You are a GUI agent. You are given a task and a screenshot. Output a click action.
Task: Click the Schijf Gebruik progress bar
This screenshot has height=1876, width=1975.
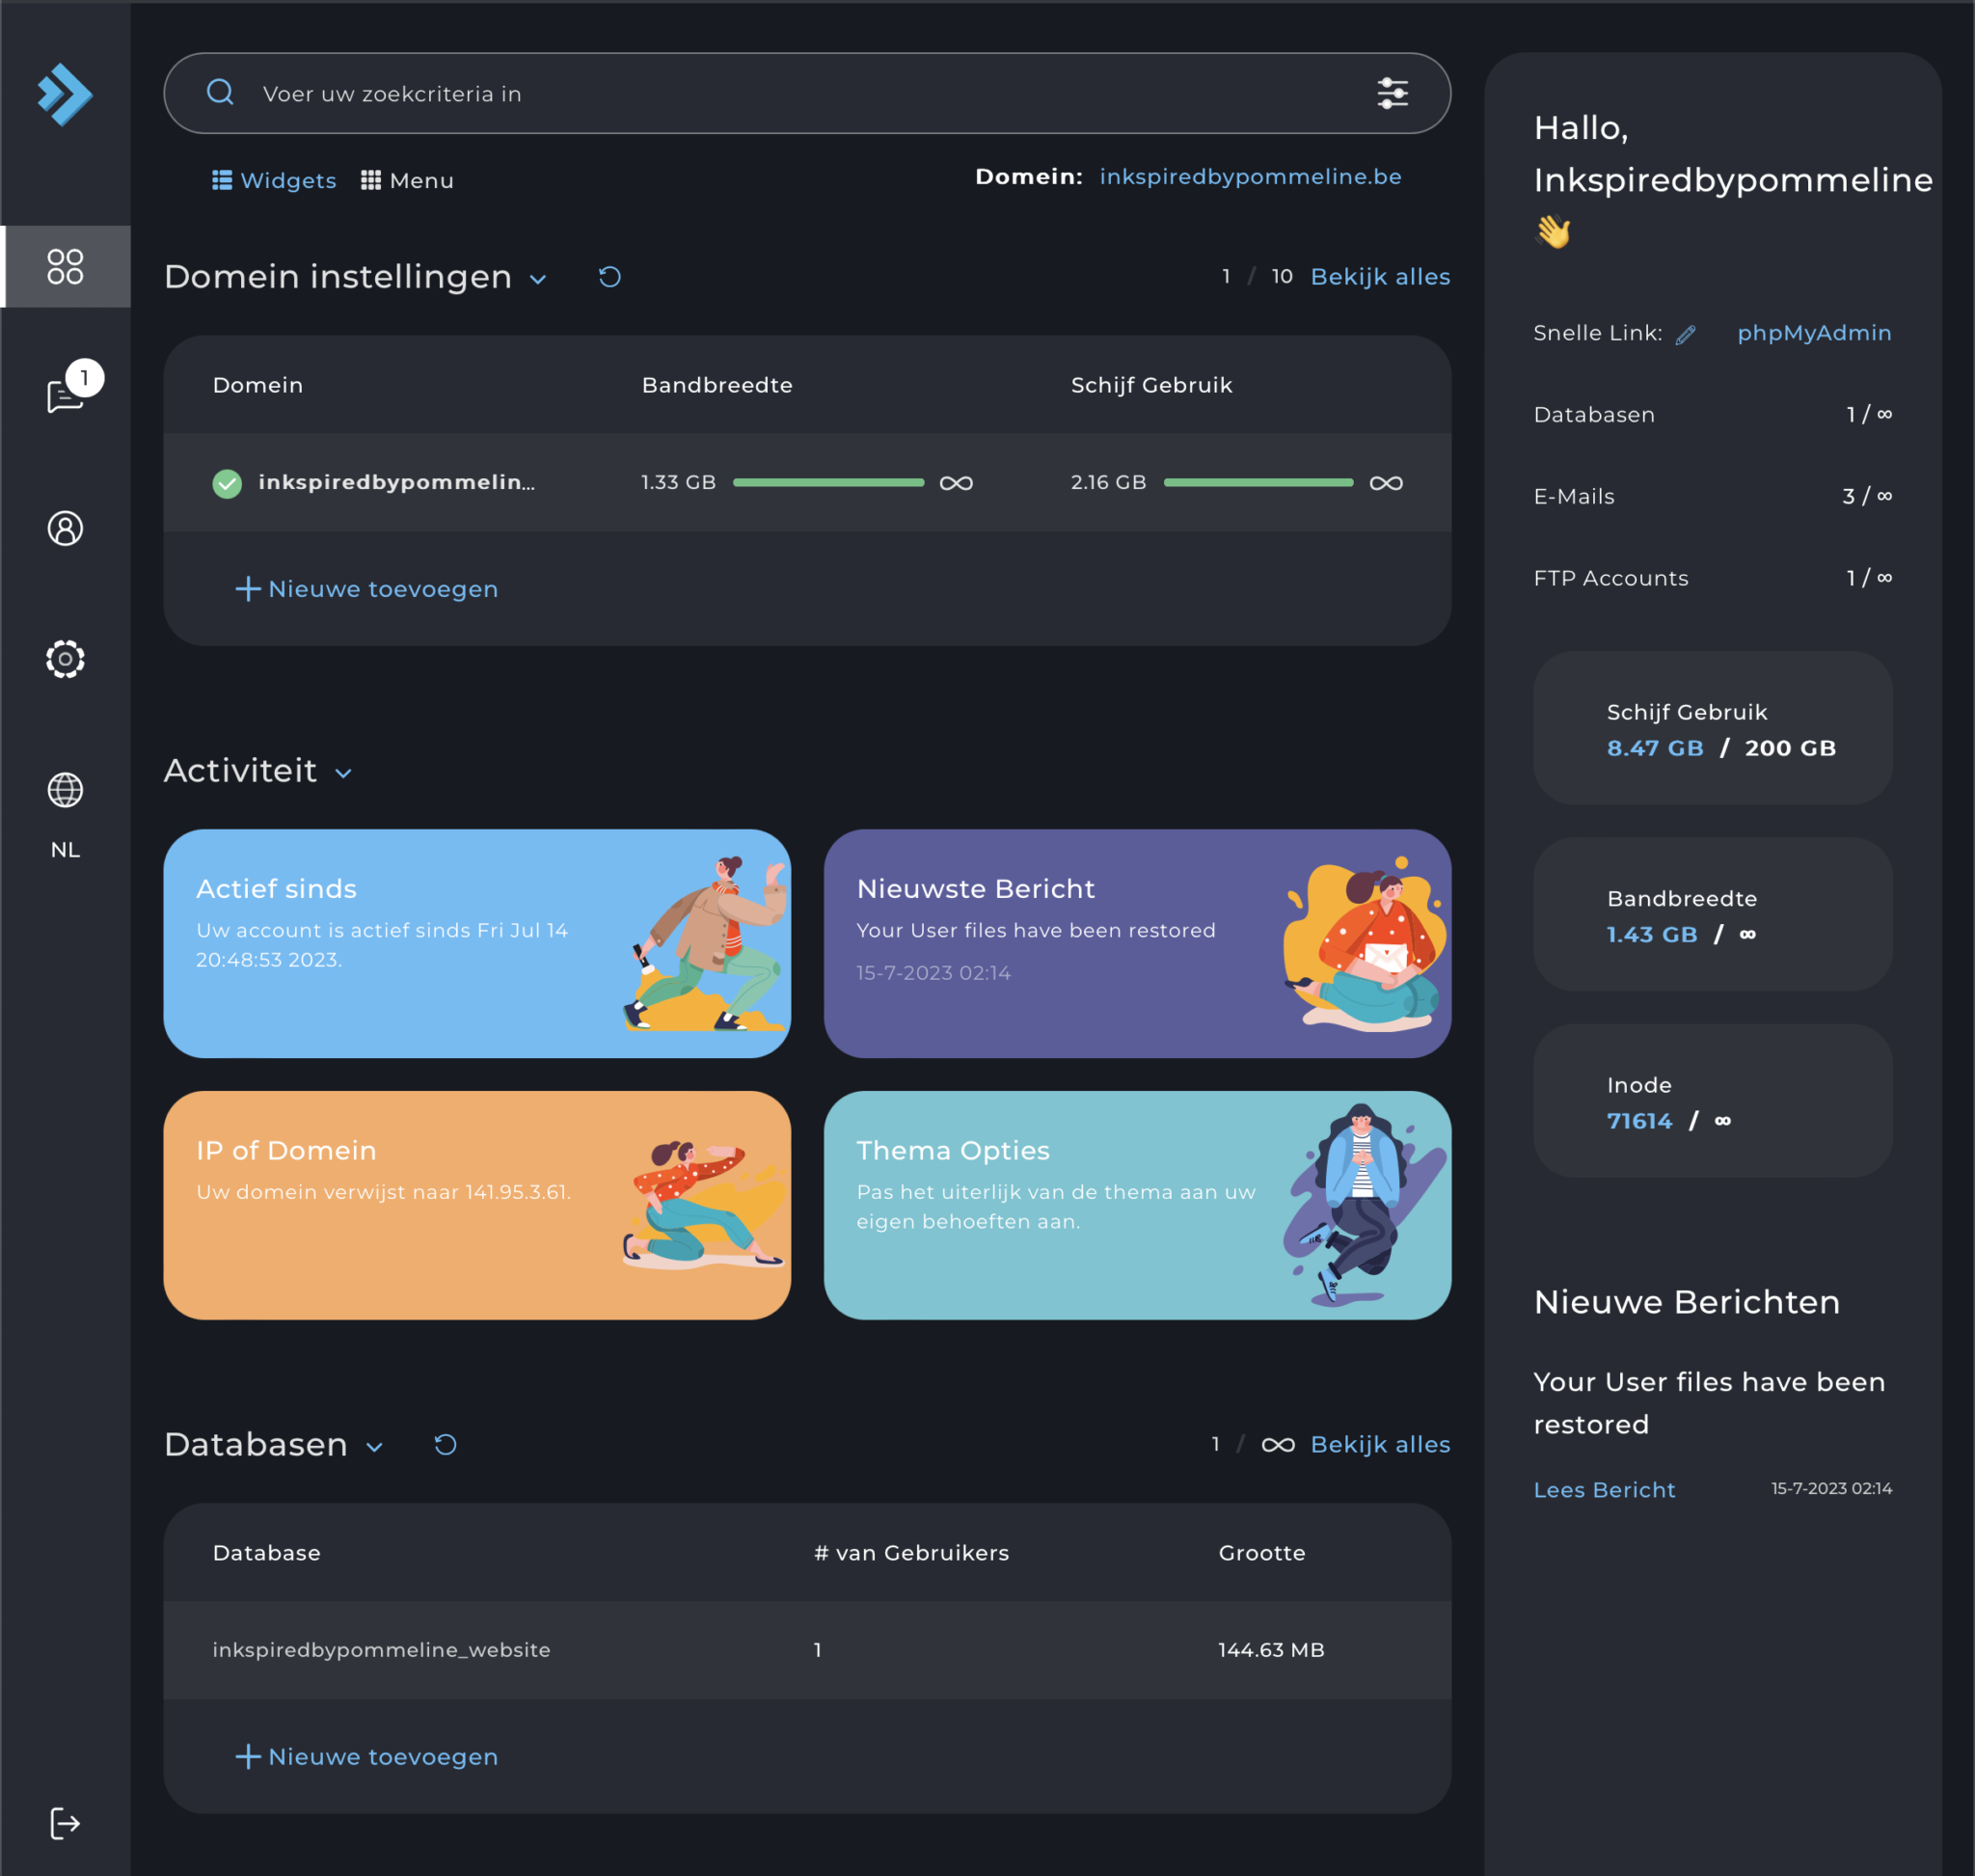pos(1258,482)
